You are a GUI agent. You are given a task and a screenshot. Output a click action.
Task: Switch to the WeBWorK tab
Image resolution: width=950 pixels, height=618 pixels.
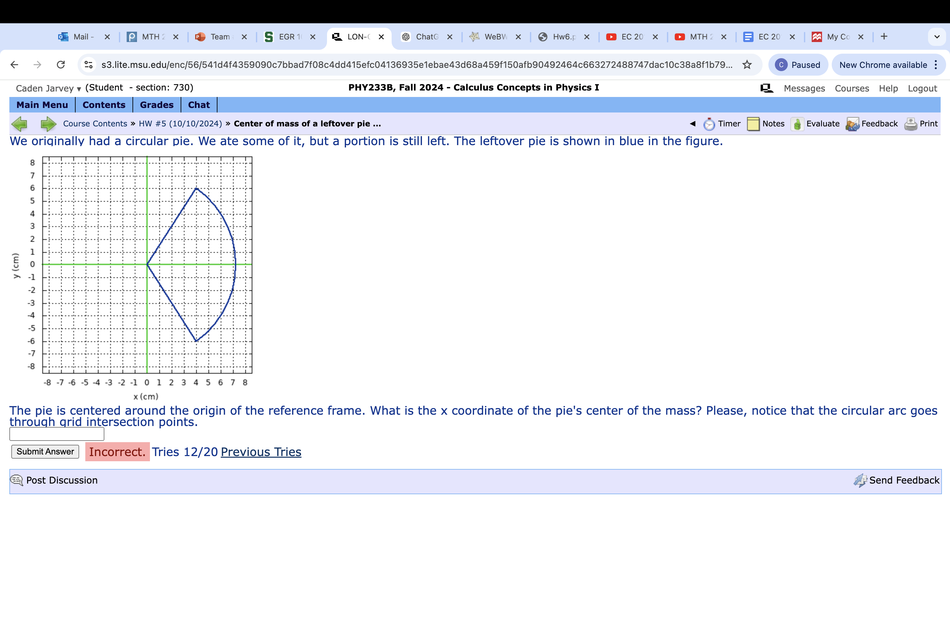488,37
